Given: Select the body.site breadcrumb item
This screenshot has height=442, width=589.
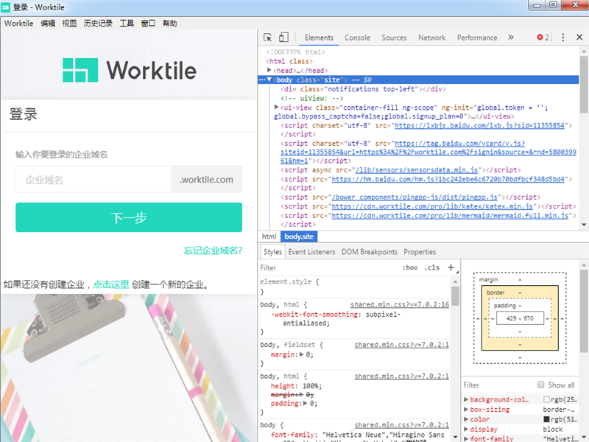Looking at the screenshot, I should [x=299, y=236].
